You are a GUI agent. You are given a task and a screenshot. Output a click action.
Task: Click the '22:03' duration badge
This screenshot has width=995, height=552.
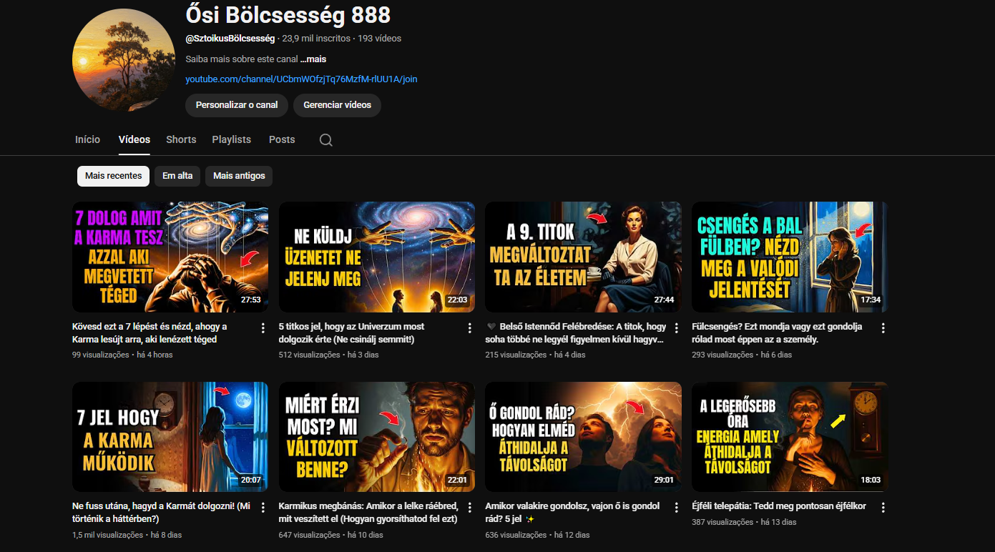coord(457,300)
